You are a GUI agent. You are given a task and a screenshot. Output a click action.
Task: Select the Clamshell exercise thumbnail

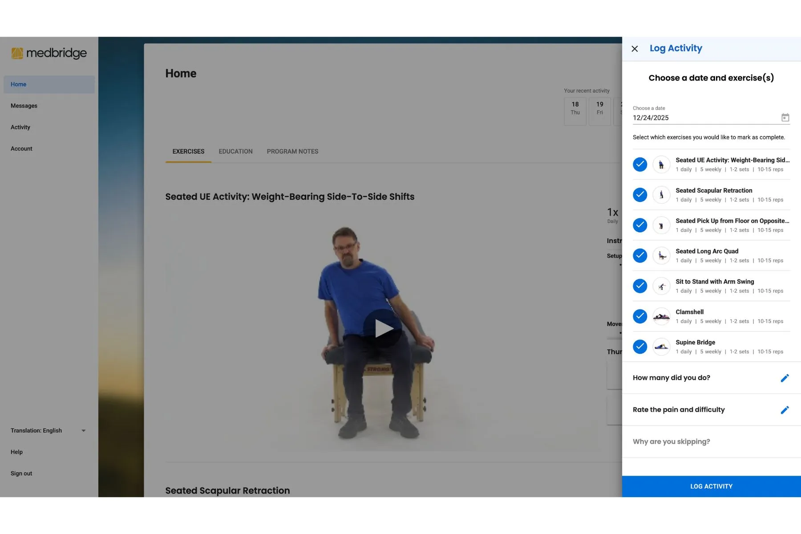coord(662,316)
